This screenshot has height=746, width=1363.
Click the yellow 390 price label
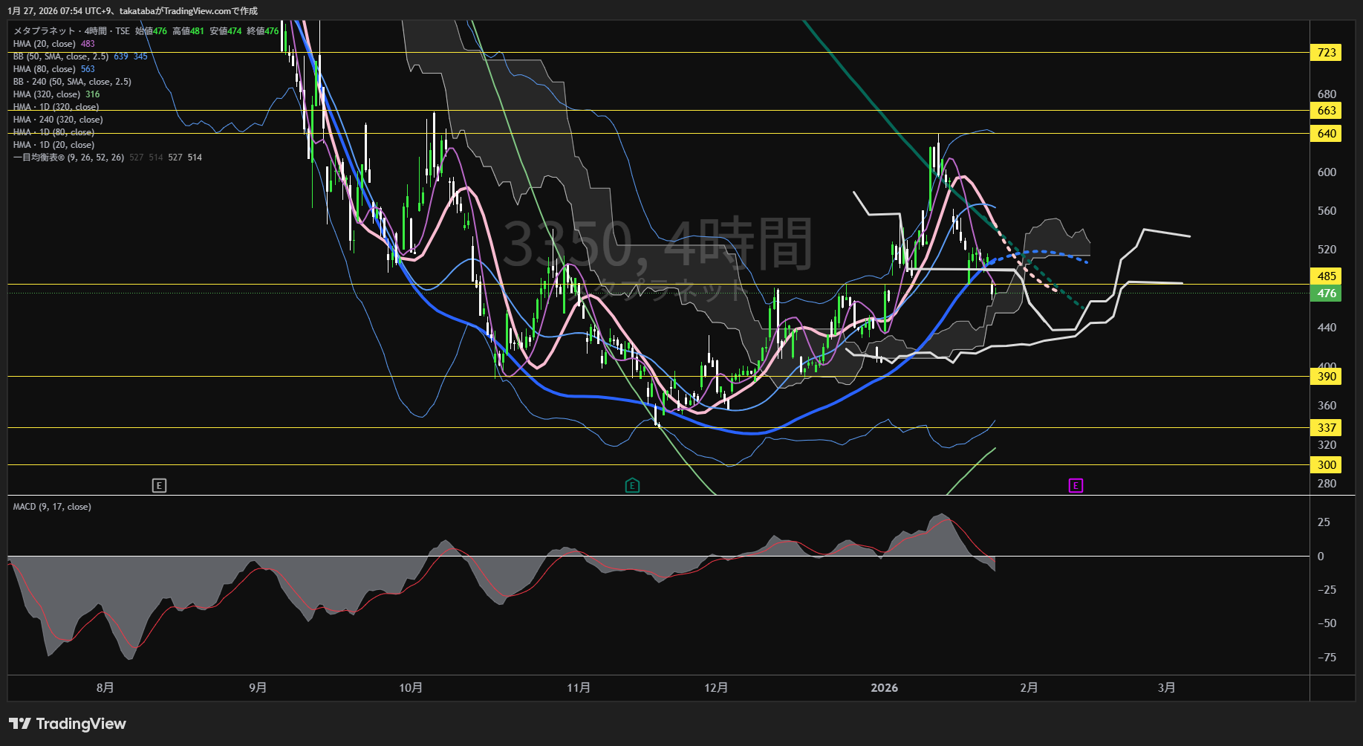pos(1326,377)
